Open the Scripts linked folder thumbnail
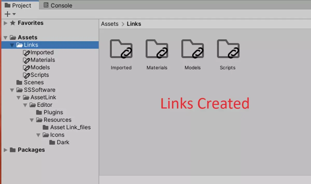 point(228,49)
